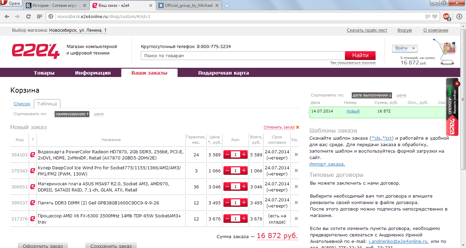Open the Скачать прайс-лист link

click(367, 30)
